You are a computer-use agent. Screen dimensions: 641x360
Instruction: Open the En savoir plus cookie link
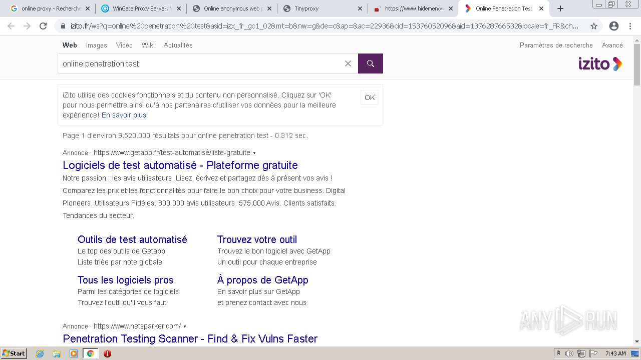coord(124,115)
